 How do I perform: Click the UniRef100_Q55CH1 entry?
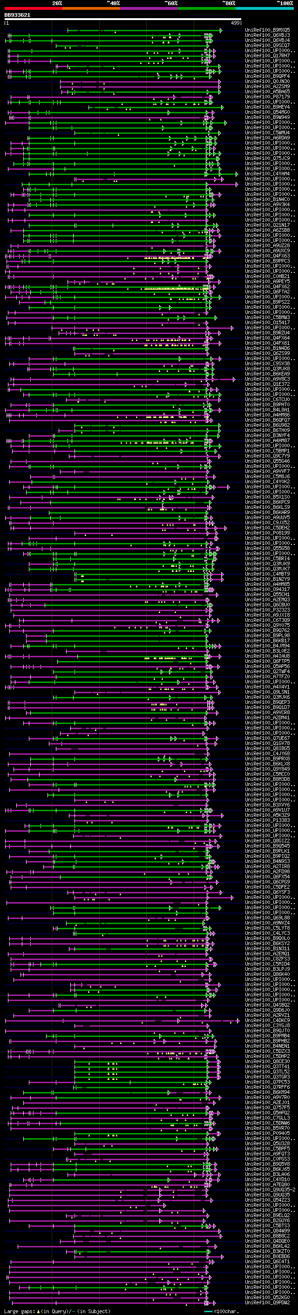click(267, 594)
